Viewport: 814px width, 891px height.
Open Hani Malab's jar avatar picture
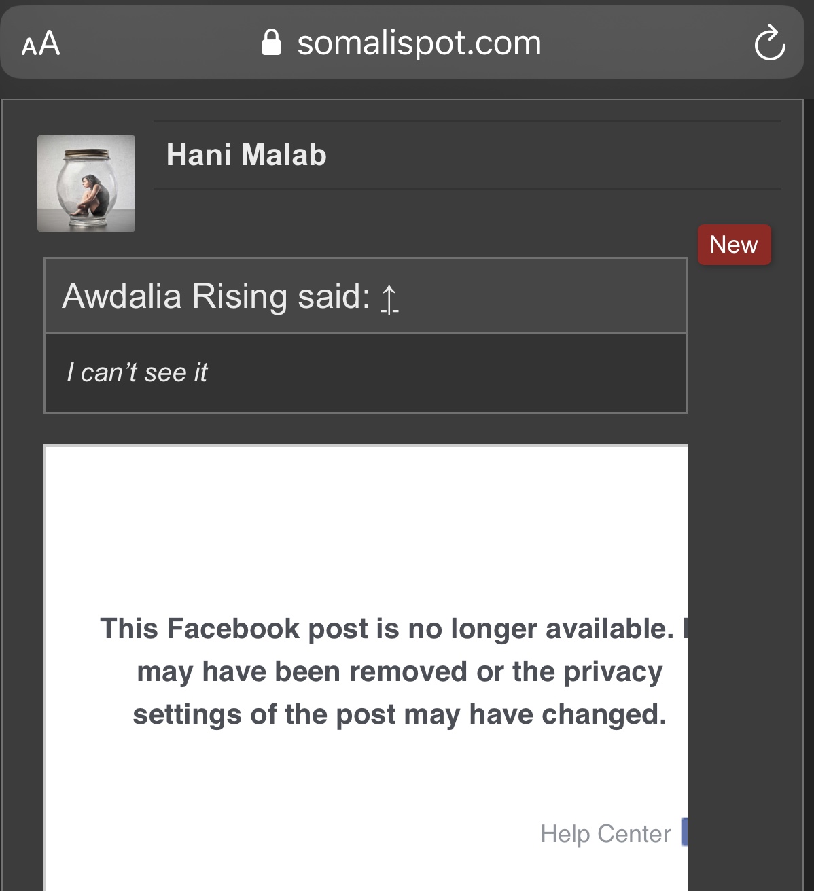click(x=86, y=184)
